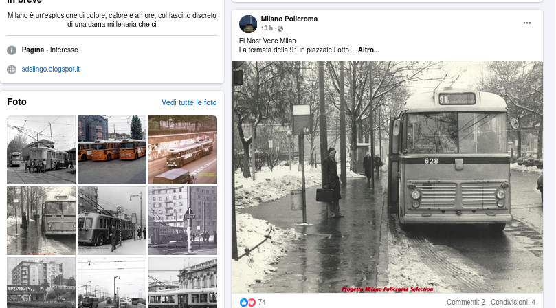Open the snowy bus 91 post photo
Image resolution: width=556 pixels, height=308 pixels.
pos(387,177)
